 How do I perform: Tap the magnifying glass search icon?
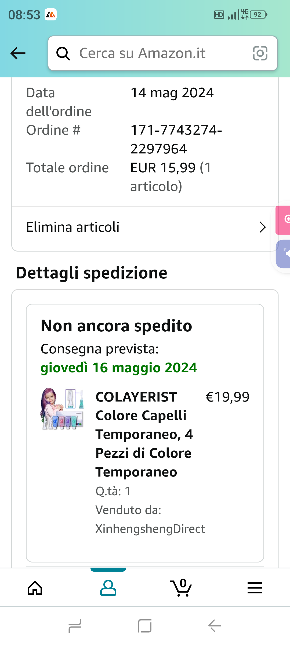click(x=63, y=53)
